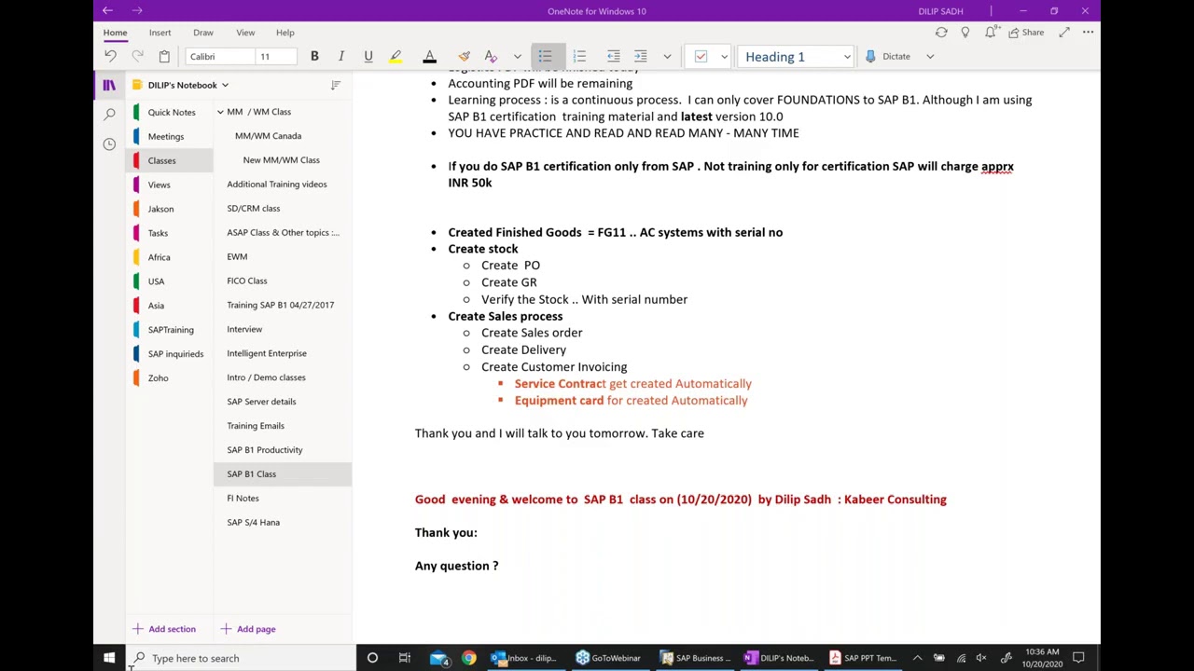Expand Dictate language options arrow
Screen dimensions: 1194x671
[930, 57]
